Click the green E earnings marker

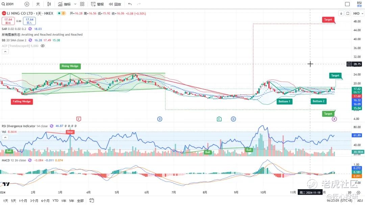(219, 119)
